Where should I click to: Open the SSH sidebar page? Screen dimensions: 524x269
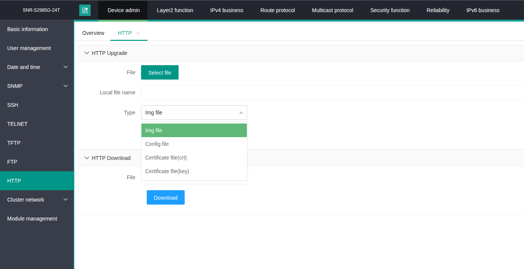click(37, 105)
